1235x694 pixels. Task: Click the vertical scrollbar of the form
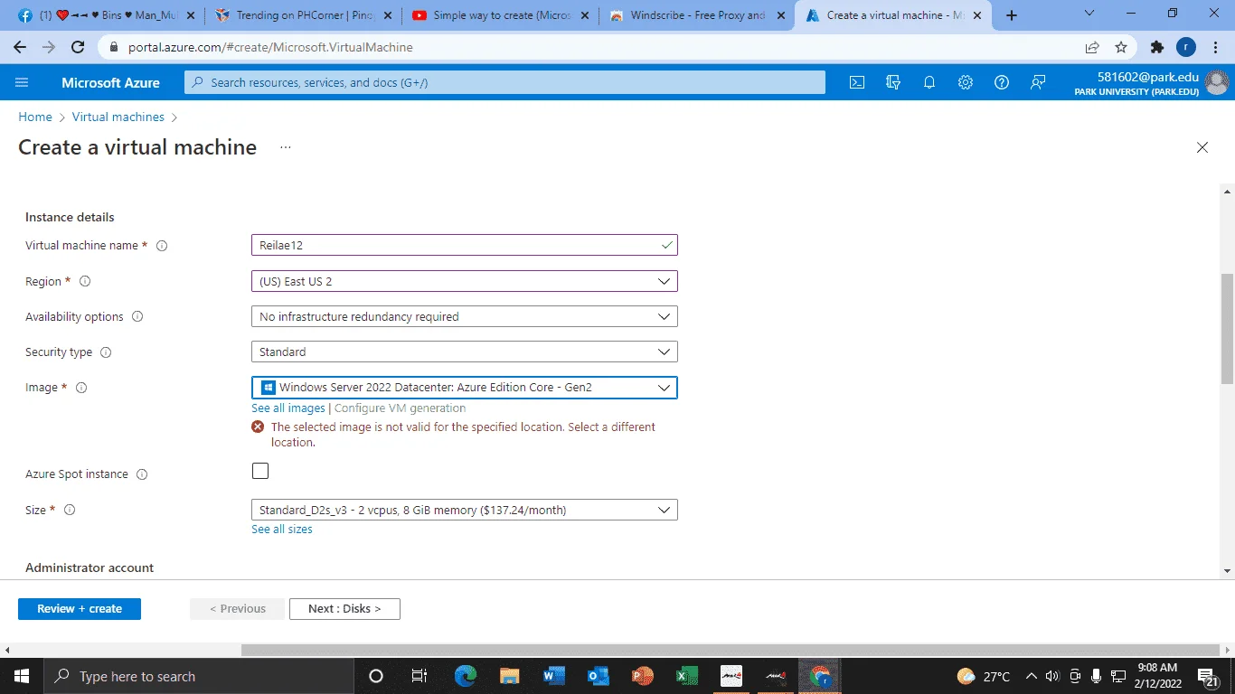point(1227,330)
